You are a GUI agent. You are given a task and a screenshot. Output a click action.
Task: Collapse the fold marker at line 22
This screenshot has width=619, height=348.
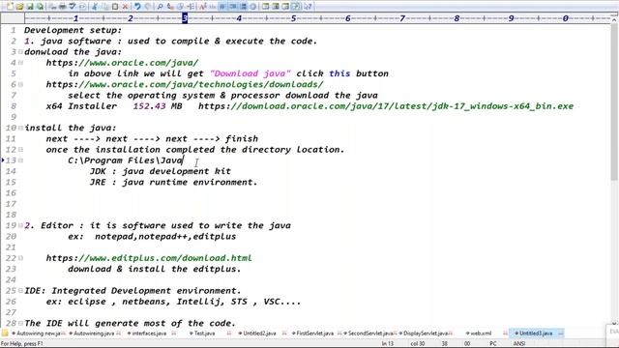click(20, 258)
